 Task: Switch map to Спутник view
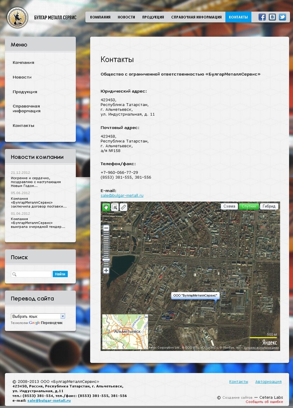(249, 206)
